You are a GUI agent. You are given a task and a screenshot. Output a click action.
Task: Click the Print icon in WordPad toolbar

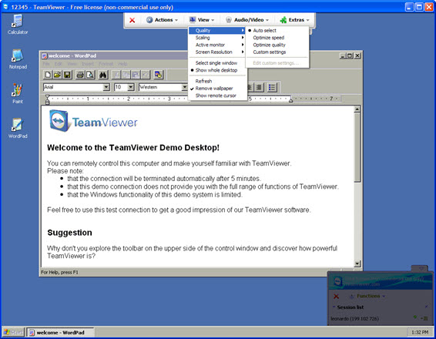pyautogui.click(x=80, y=75)
